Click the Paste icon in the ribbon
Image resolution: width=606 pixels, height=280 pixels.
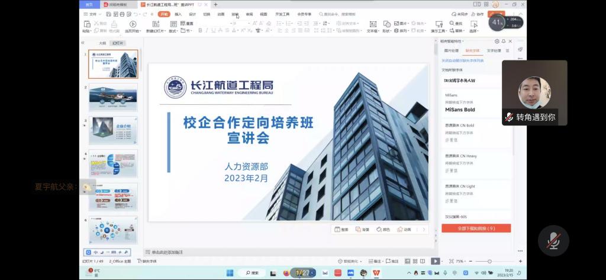tap(87, 24)
